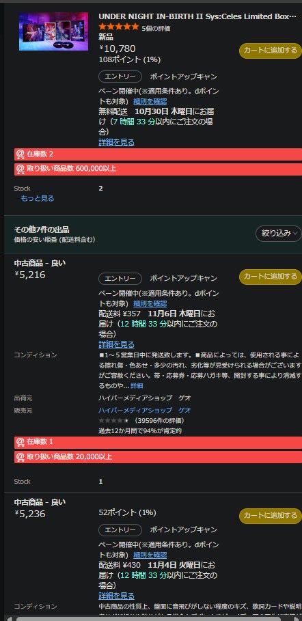The image size is (302, 621).
Task: Click the もっと見る link
Action: click(x=38, y=198)
